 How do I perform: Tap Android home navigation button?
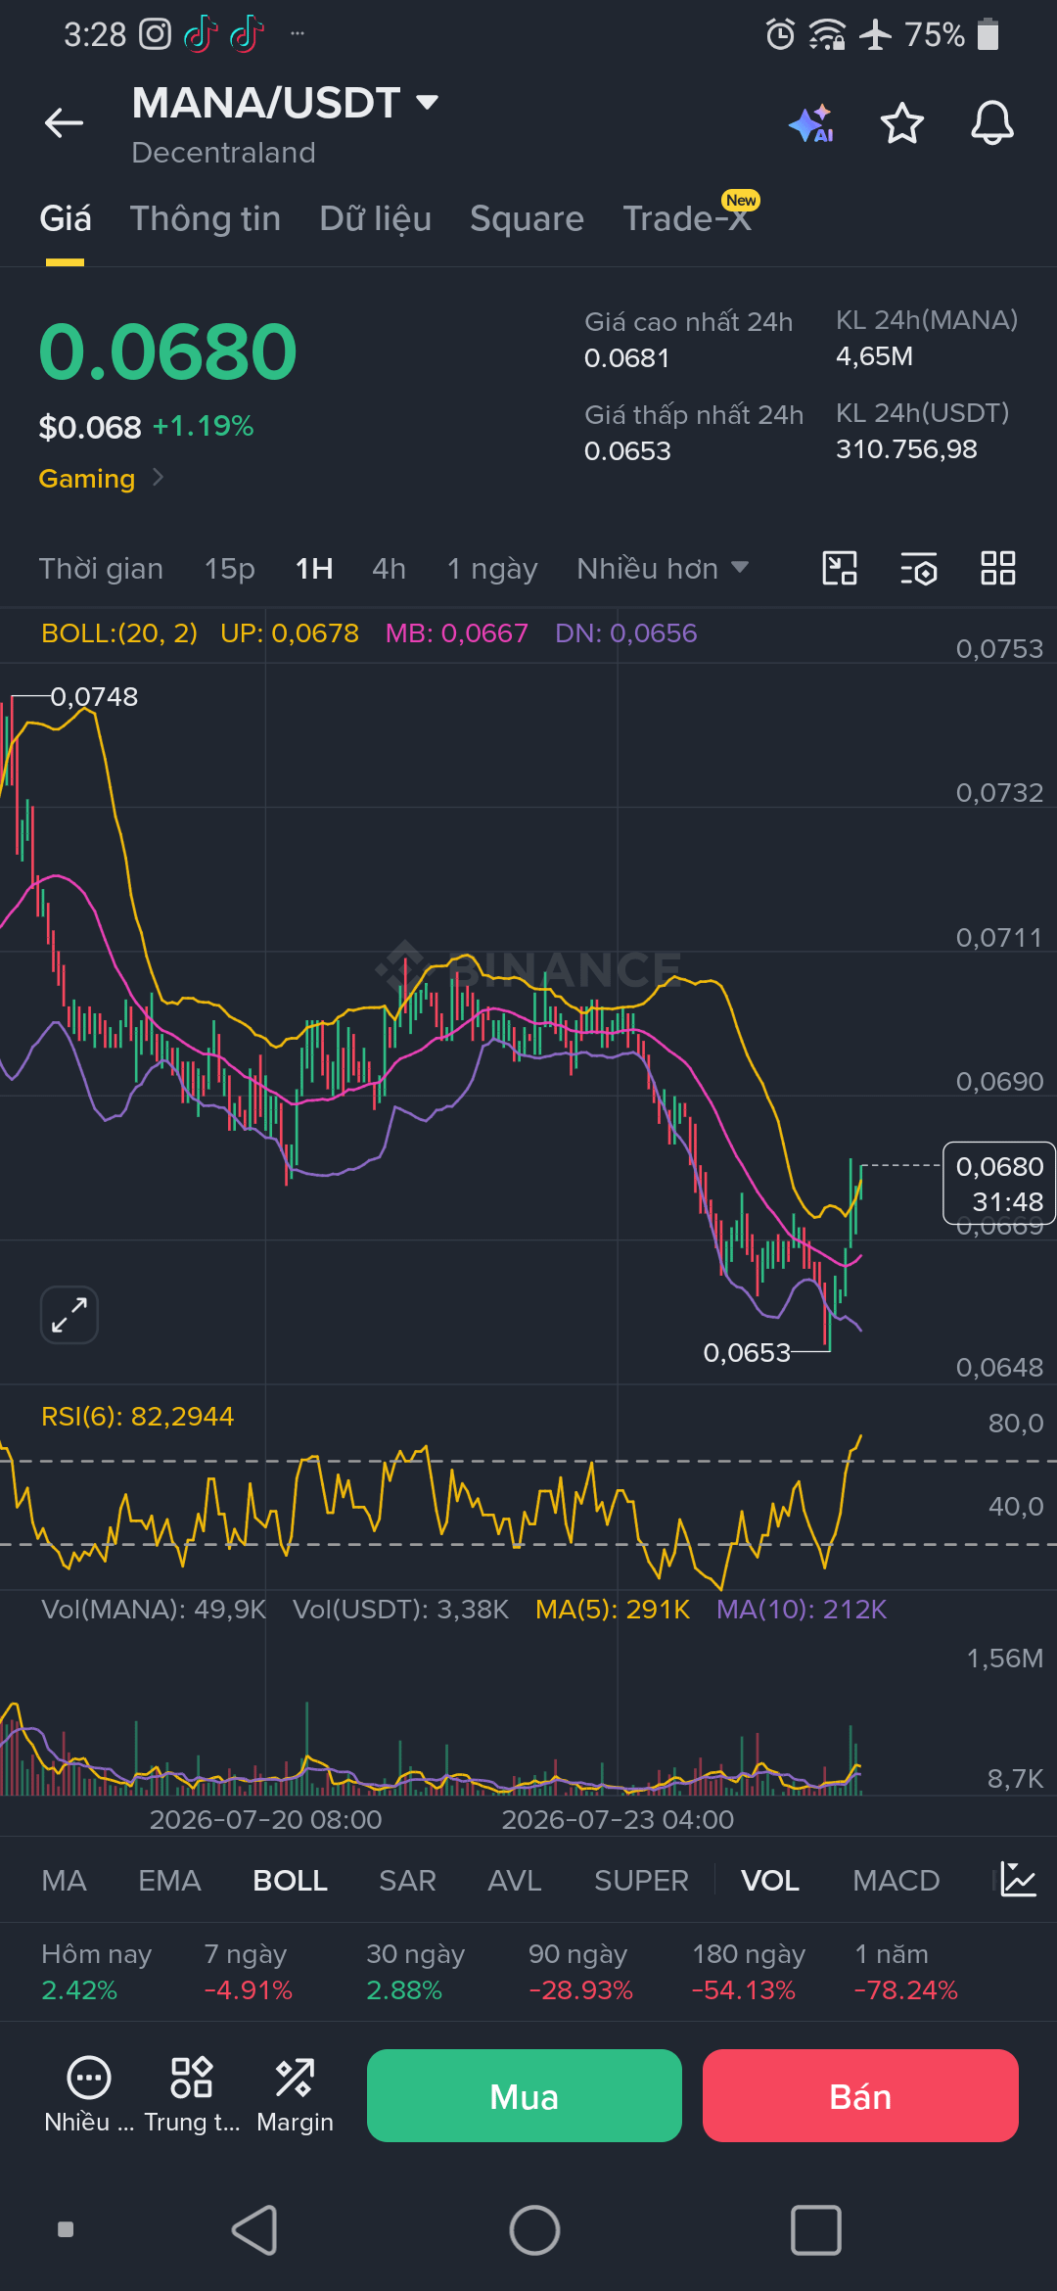(534, 2230)
